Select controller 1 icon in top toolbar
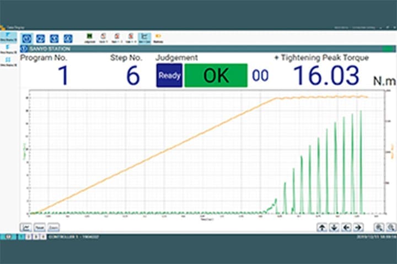 (x=26, y=38)
